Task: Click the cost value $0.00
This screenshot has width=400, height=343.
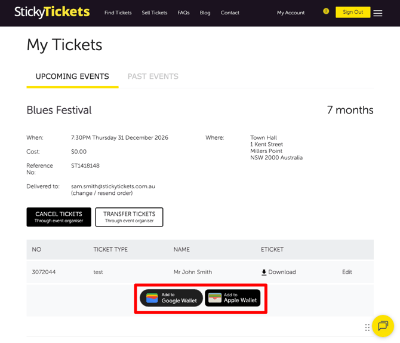Action: click(79, 152)
